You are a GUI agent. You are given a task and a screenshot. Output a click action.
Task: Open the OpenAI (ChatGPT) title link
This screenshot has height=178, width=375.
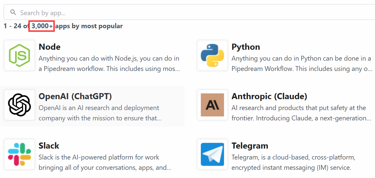[75, 96]
